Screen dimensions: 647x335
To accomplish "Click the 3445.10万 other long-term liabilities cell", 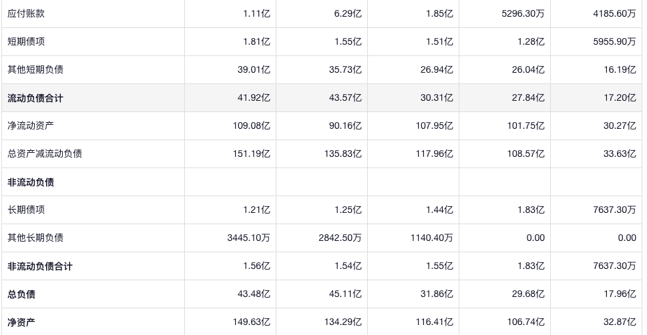I will click(248, 238).
